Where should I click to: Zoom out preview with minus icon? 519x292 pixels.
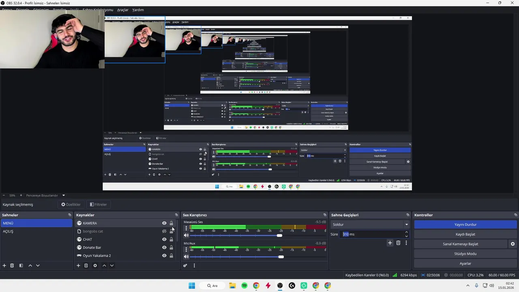4,195
